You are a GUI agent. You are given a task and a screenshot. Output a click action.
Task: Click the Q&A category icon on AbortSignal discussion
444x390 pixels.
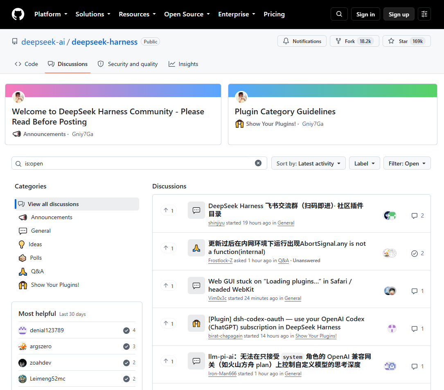click(x=196, y=248)
